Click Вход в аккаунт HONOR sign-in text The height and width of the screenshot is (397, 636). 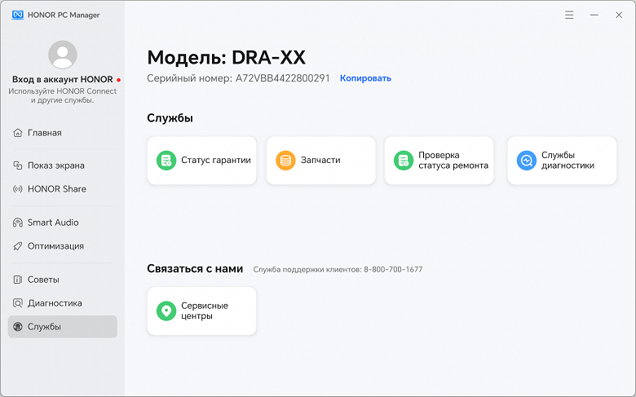[x=62, y=80]
